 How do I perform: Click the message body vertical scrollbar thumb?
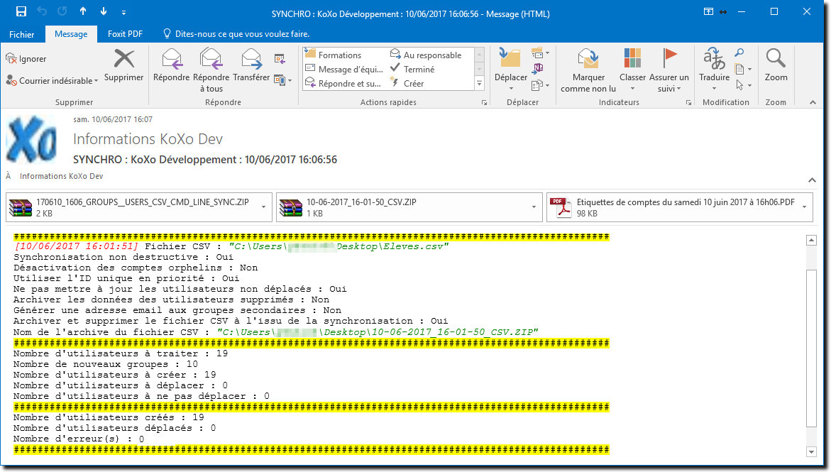coord(811,348)
